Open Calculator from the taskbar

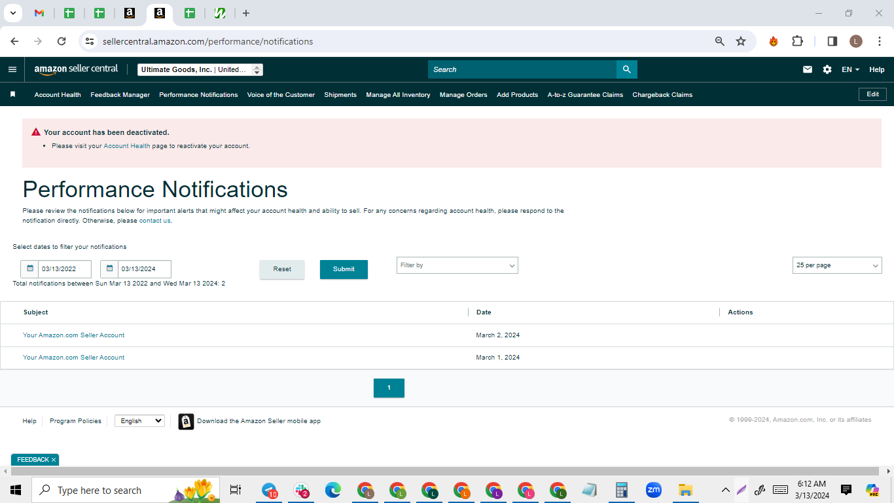coord(622,490)
